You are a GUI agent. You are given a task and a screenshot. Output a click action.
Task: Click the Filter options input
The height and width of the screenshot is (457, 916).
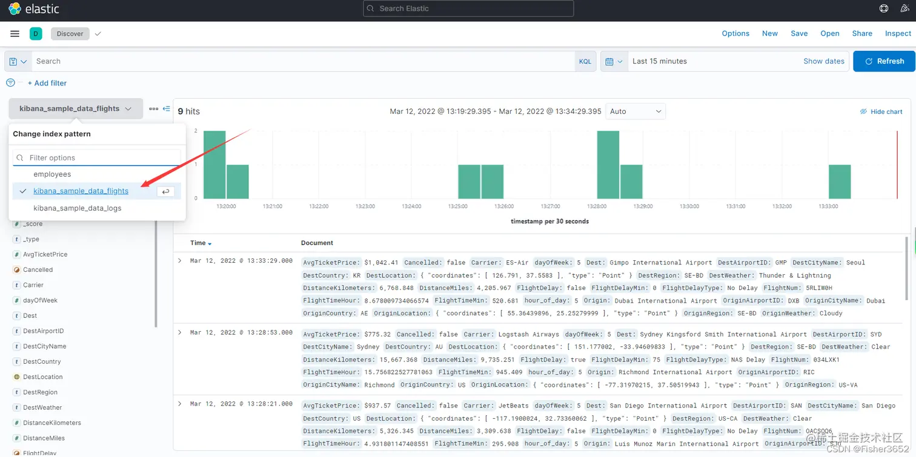tap(97, 158)
